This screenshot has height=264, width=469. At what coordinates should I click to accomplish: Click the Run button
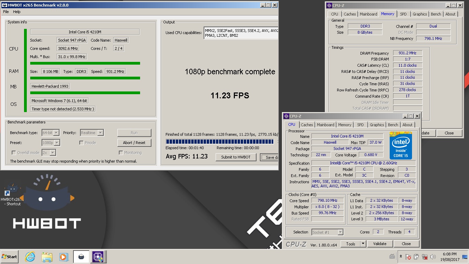coord(134,133)
